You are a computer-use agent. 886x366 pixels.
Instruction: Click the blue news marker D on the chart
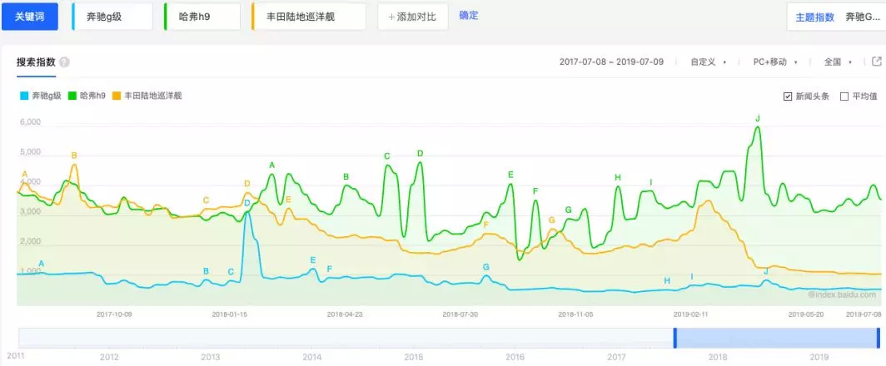point(246,204)
